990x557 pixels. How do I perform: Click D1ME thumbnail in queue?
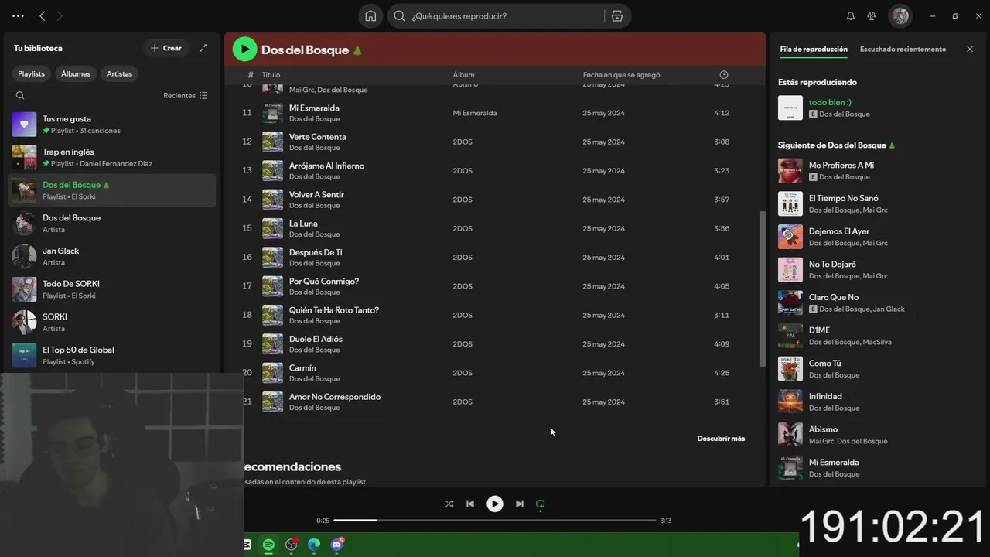[x=790, y=336]
